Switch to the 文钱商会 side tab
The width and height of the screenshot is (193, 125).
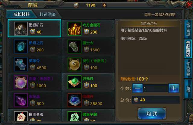(x=188, y=69)
